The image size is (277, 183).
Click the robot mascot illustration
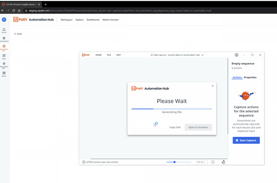(246, 95)
